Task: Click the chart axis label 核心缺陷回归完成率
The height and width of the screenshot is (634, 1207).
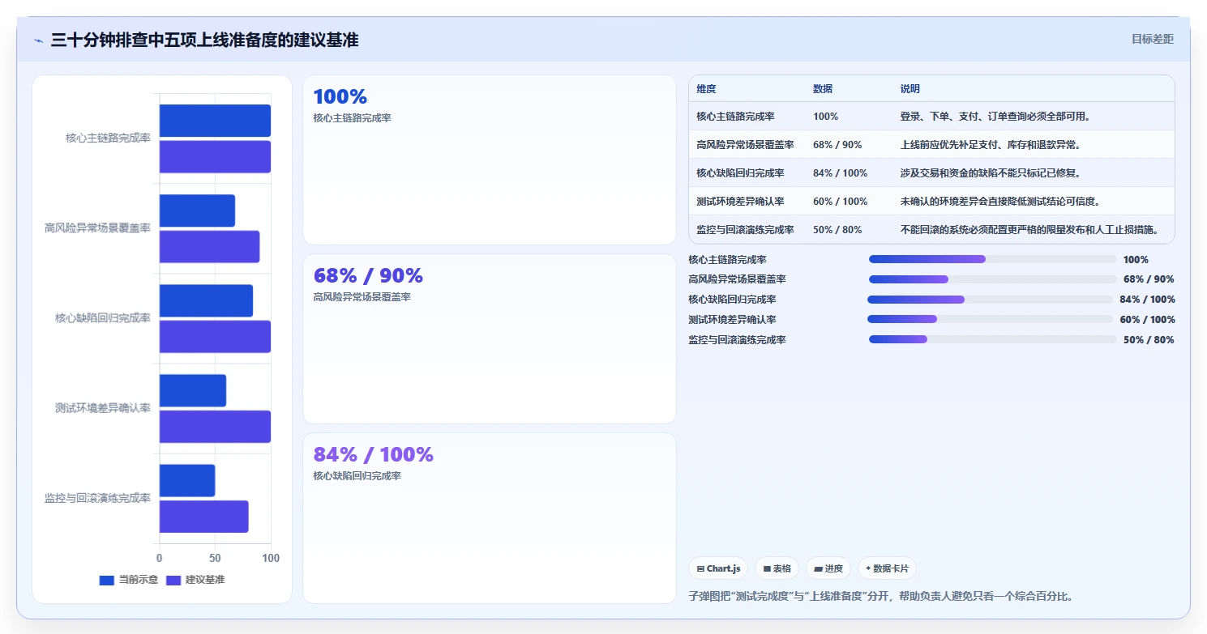Action: (x=103, y=318)
